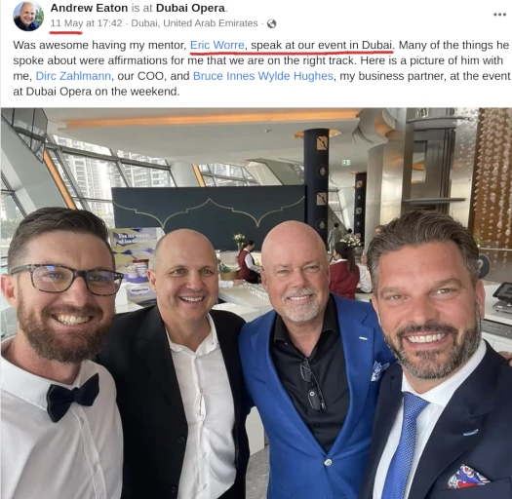
Task: Click the ice cream display in the photo
Action: [134, 264]
